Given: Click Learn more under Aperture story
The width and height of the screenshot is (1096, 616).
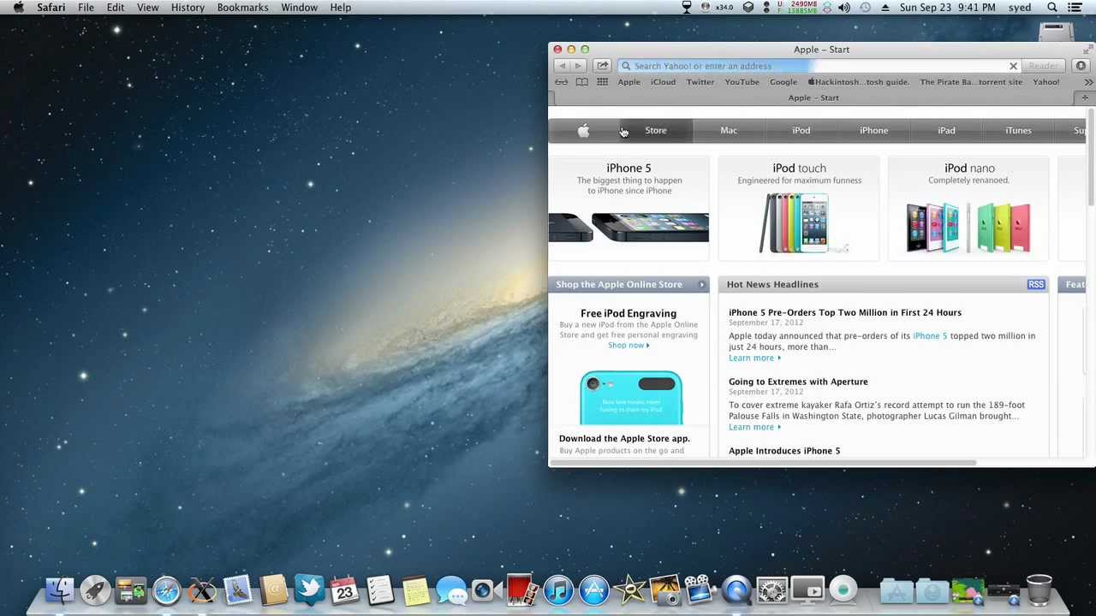Looking at the screenshot, I should [754, 427].
